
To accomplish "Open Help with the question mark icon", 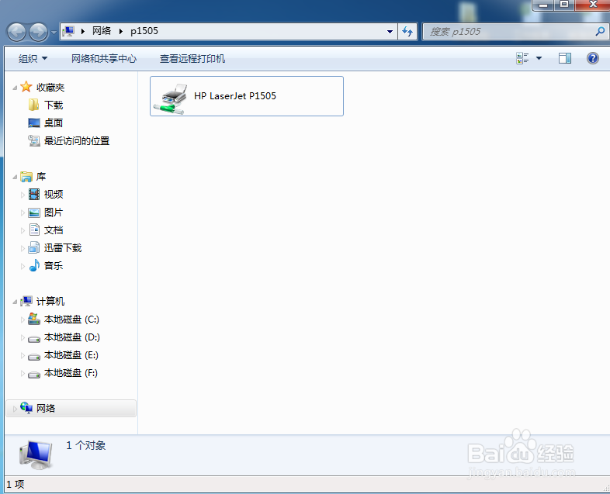I will (x=592, y=58).
